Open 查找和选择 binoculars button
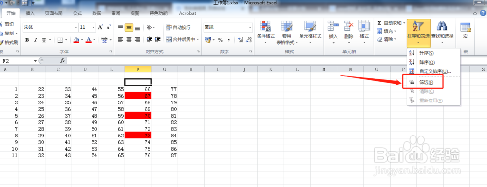This screenshot has width=487, height=187. tap(442, 33)
